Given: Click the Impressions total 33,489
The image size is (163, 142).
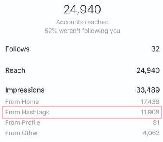Looking at the screenshot, I should (x=148, y=90).
